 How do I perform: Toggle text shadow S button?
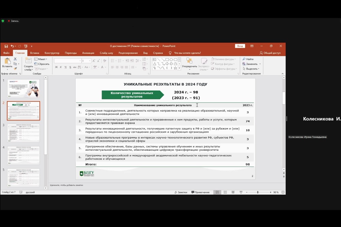click(70, 67)
